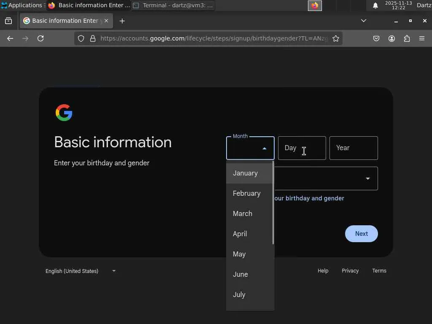Open the birthday and gender info link
432x324 pixels.
[309, 198]
